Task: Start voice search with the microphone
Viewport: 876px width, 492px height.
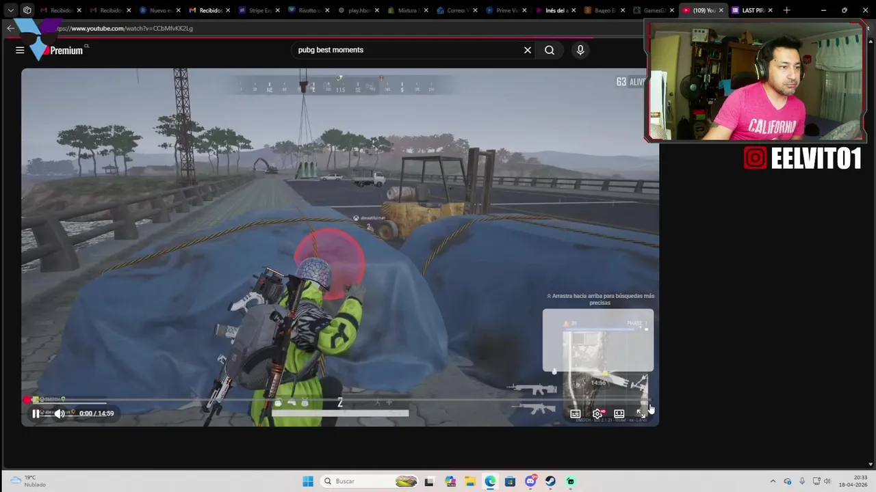Action: pyautogui.click(x=580, y=50)
